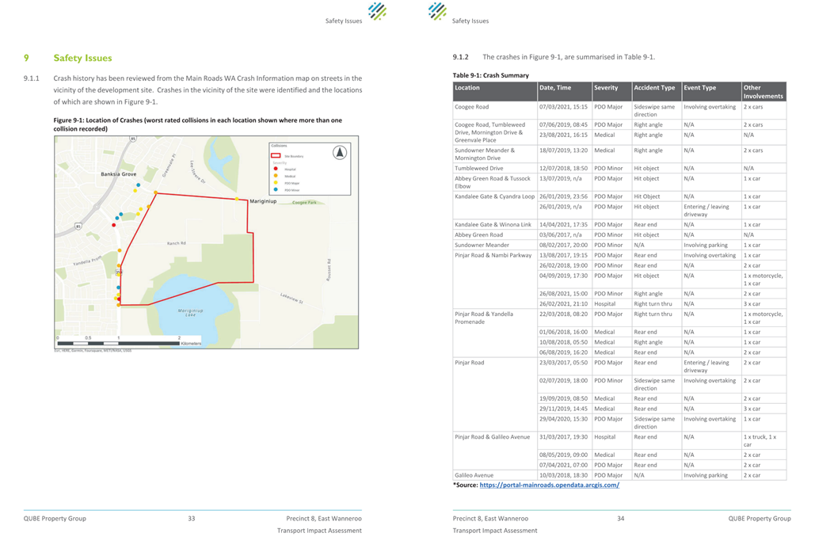815x556 pixels.
Task: Click the 'Lakeview St' map label
Action: (291, 298)
